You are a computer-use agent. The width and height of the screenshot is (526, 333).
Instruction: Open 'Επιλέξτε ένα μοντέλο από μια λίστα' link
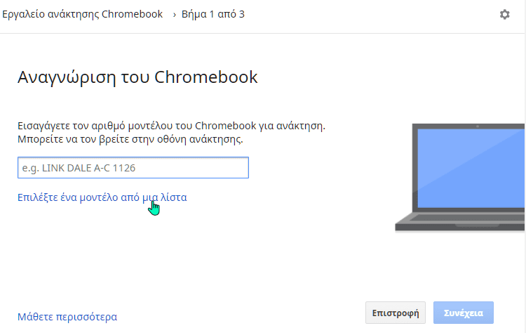[x=102, y=197]
